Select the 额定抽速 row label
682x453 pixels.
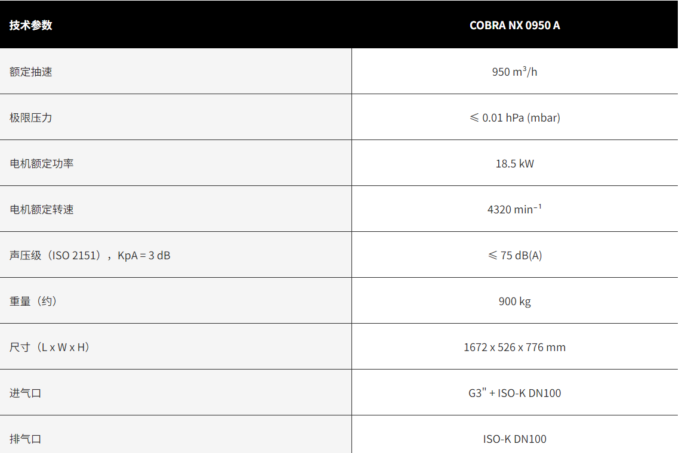tap(31, 72)
